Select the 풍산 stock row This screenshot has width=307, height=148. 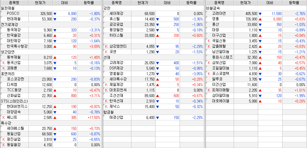215,24
